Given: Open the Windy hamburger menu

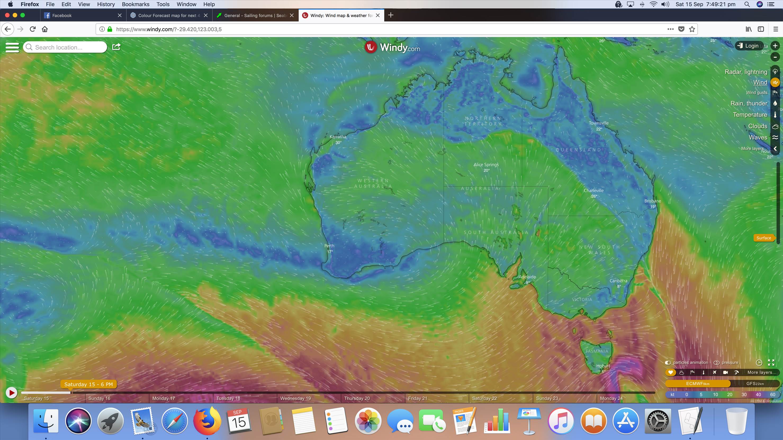Looking at the screenshot, I should point(12,47).
